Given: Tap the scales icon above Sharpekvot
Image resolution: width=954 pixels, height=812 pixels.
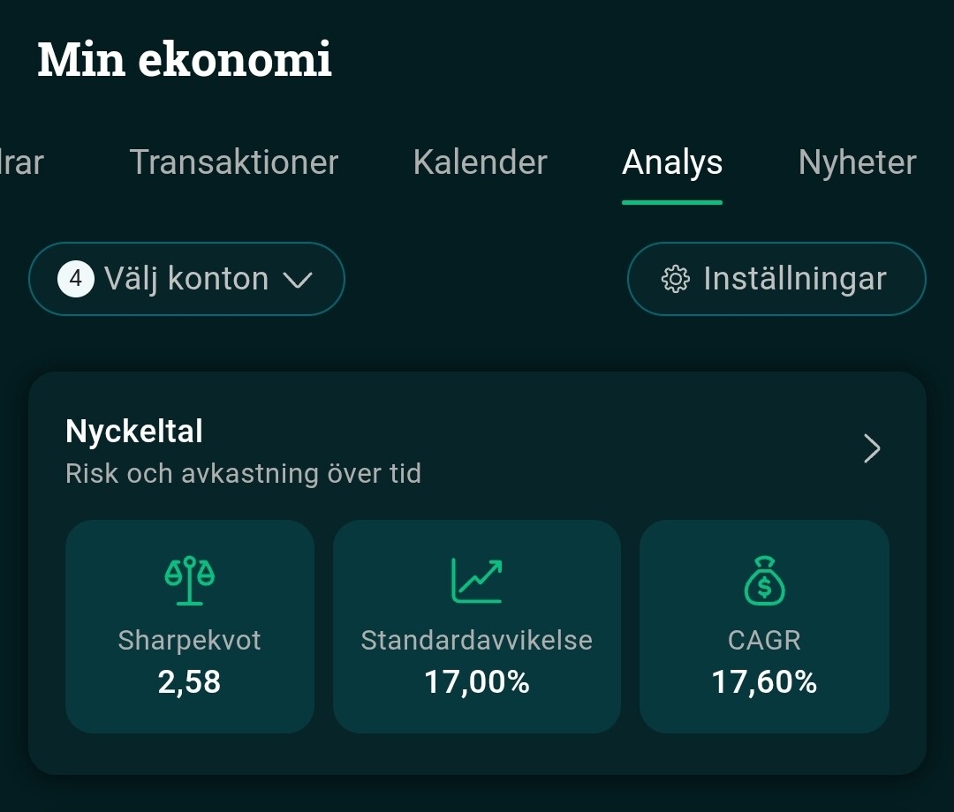Looking at the screenshot, I should point(190,579).
